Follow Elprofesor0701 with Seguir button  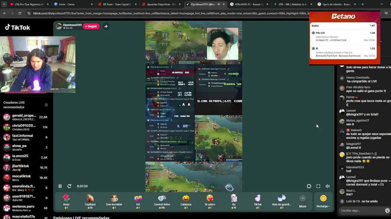91,26
